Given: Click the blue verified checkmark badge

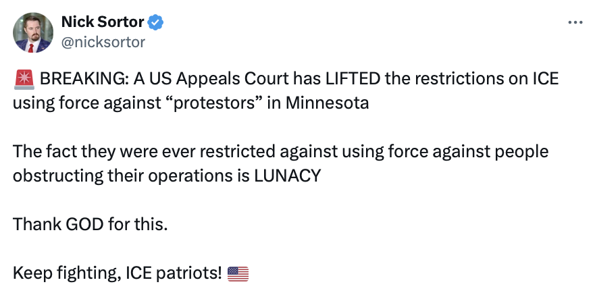Looking at the screenshot, I should [x=157, y=22].
